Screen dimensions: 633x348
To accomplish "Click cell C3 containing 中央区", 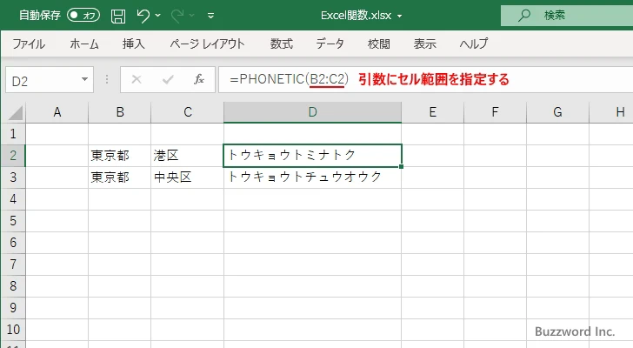I will click(x=187, y=177).
